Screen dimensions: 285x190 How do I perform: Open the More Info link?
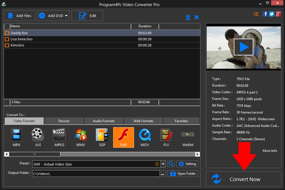coord(270,151)
